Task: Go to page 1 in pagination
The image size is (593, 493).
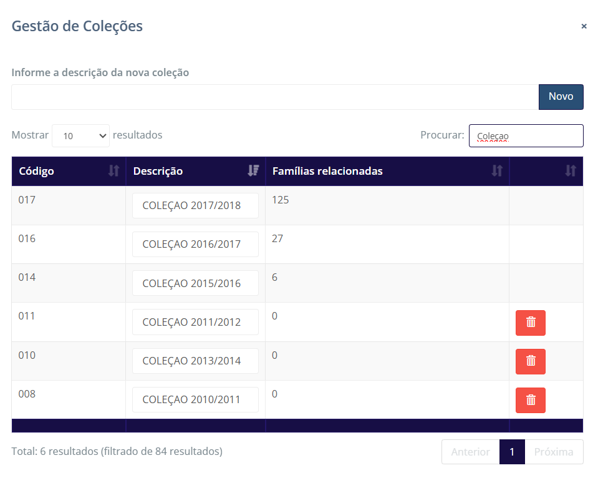Action: 512,452
